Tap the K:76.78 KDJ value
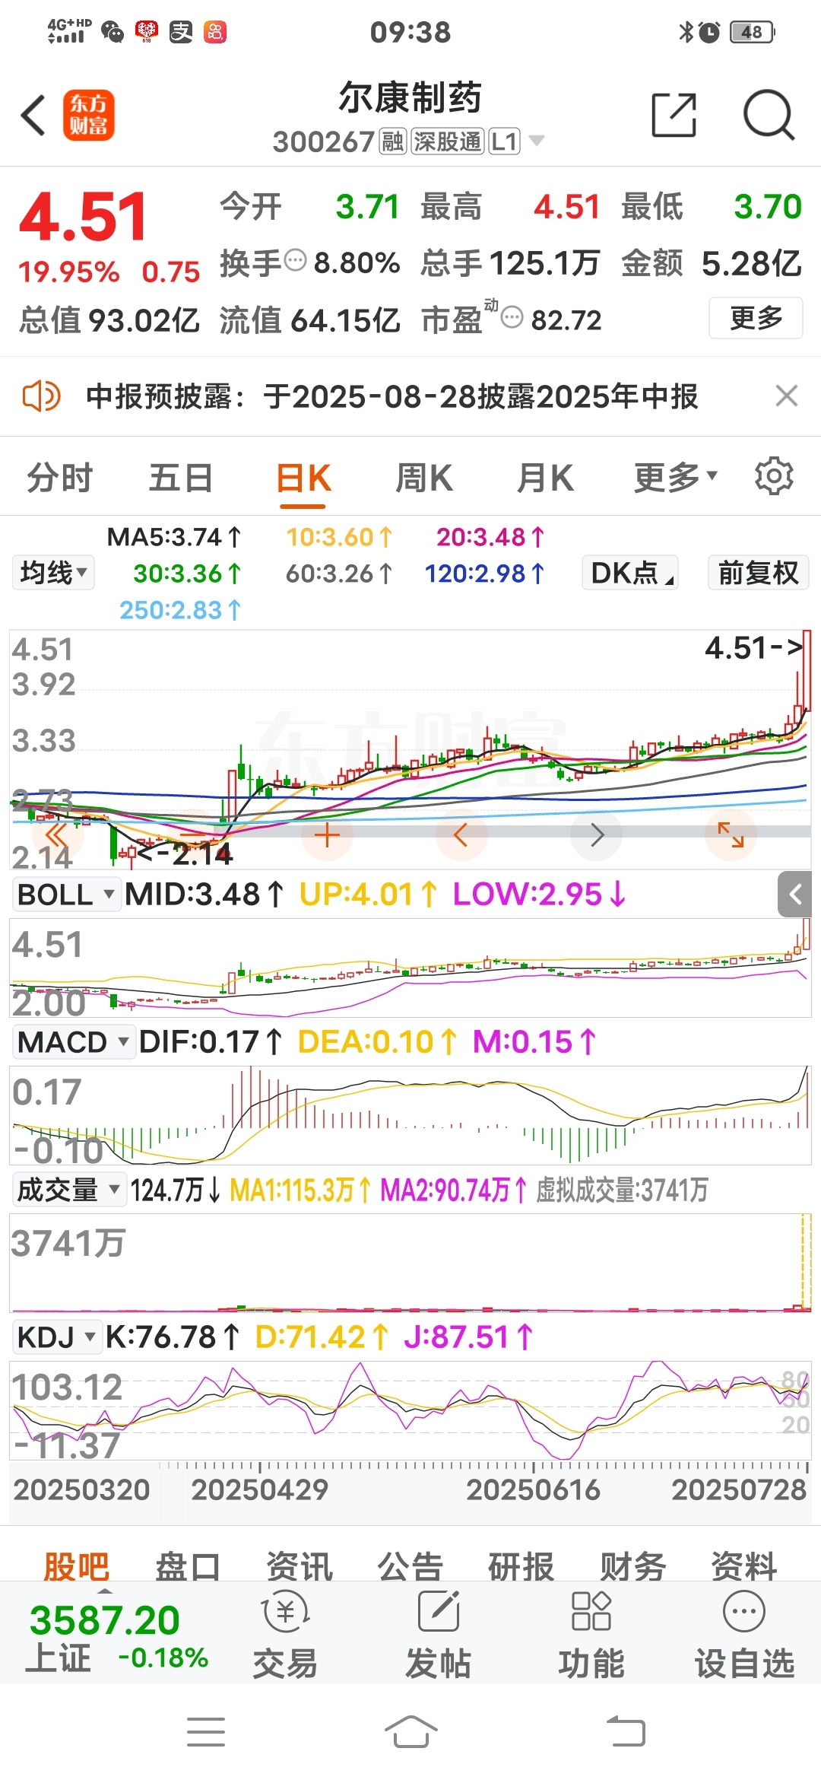Screen dimensions: 821x1780 [173, 1337]
